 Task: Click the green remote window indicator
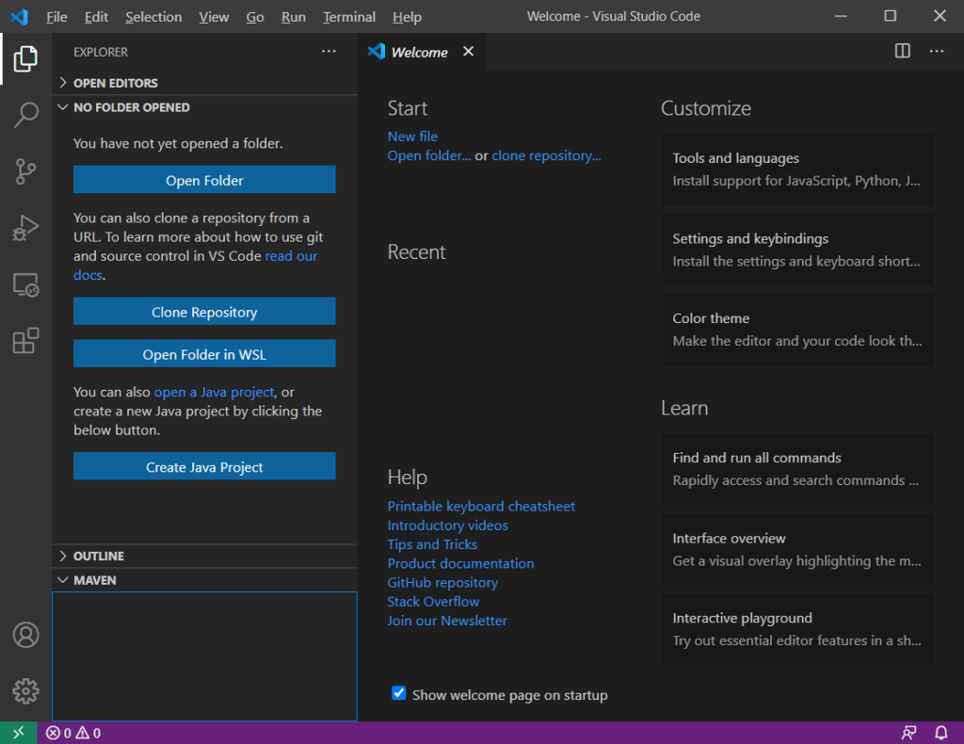19,733
